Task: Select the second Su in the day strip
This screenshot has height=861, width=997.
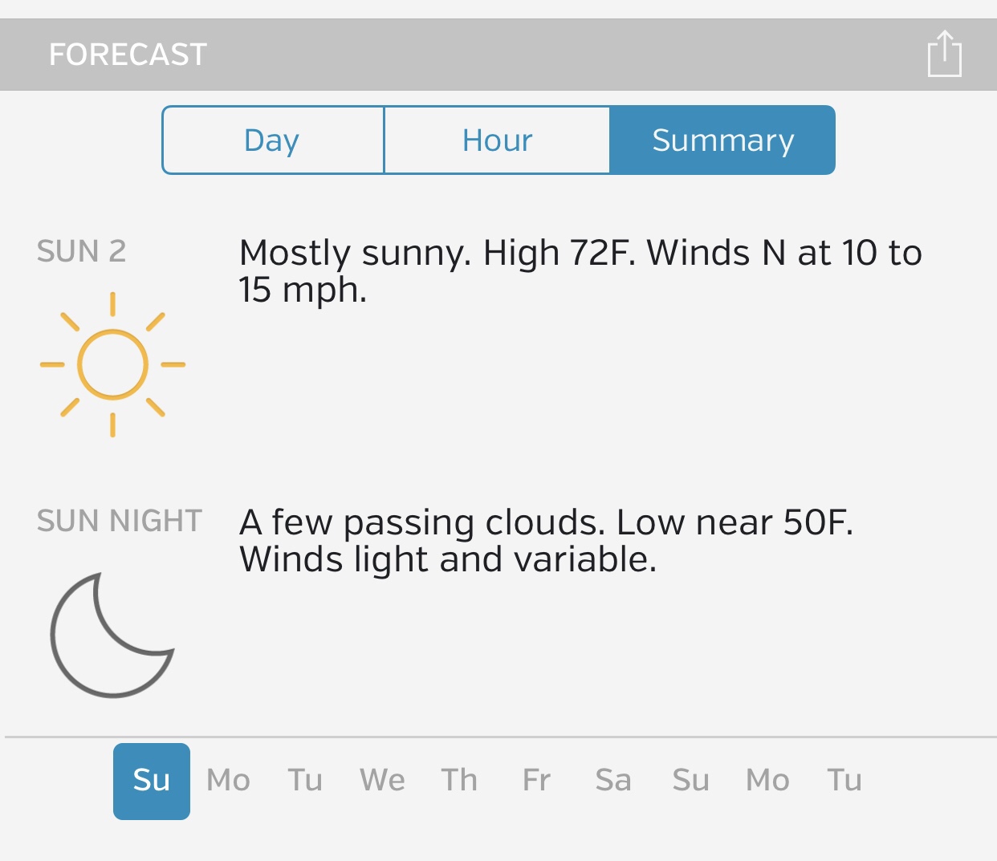Action: coord(690,781)
